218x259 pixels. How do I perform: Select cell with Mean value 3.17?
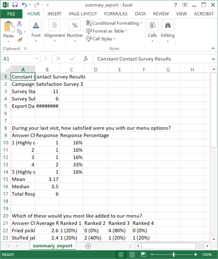pos(47,179)
